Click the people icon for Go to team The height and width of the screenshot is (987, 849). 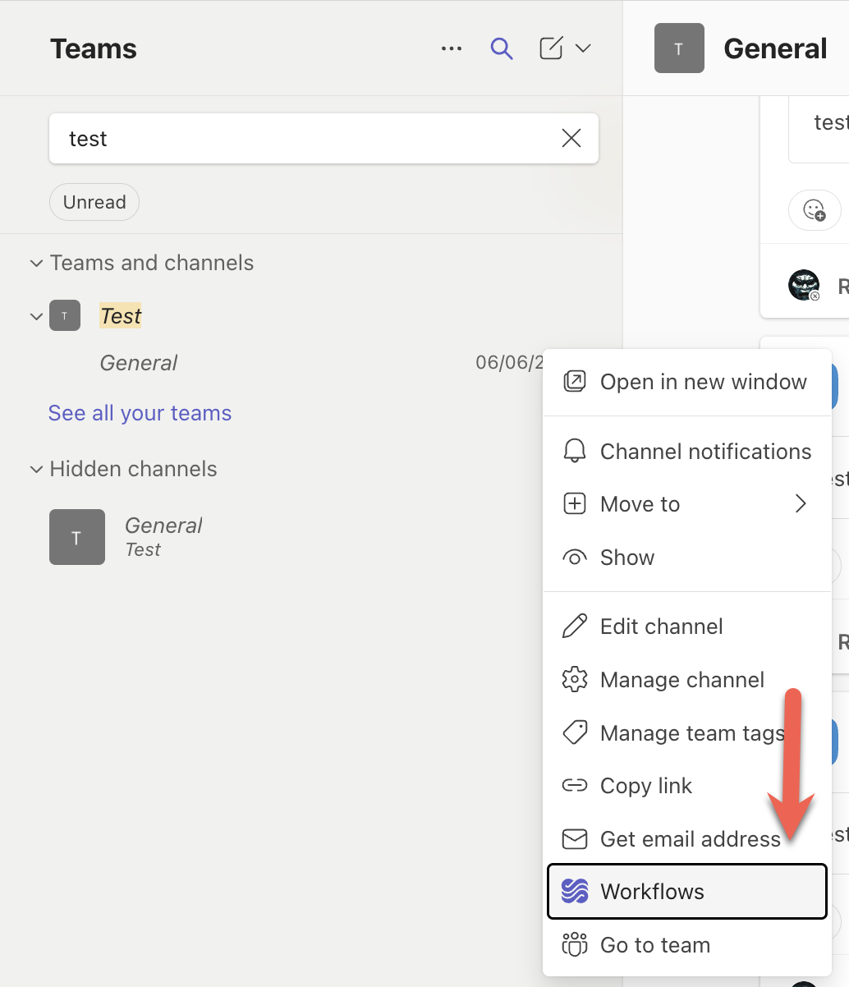[x=575, y=945]
